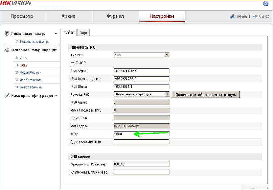Click the help question mark icon
This screenshot has height=190, width=273.
265,4
